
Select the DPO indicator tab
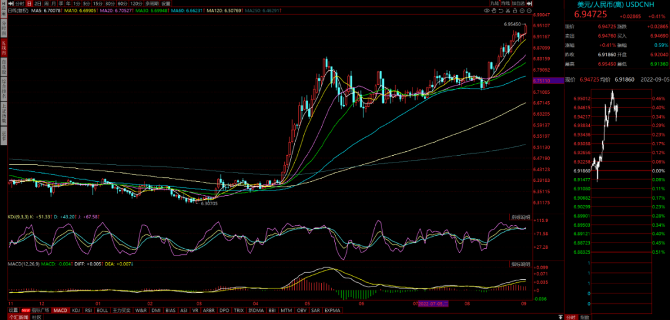coord(225,310)
